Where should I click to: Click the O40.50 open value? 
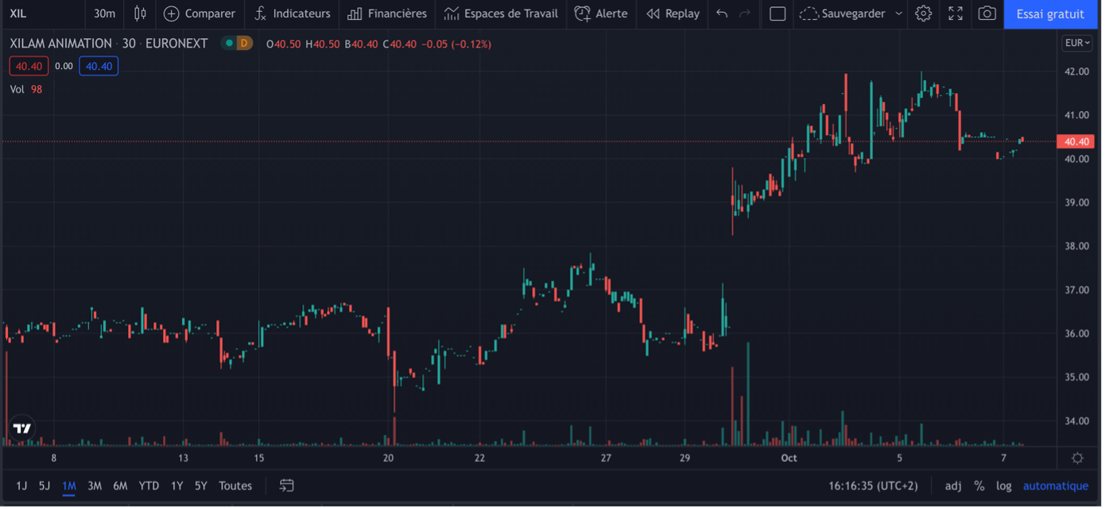[x=283, y=44]
